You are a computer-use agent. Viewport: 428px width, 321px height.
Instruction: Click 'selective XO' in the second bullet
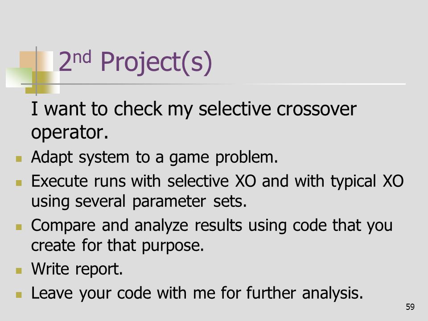point(212,181)
